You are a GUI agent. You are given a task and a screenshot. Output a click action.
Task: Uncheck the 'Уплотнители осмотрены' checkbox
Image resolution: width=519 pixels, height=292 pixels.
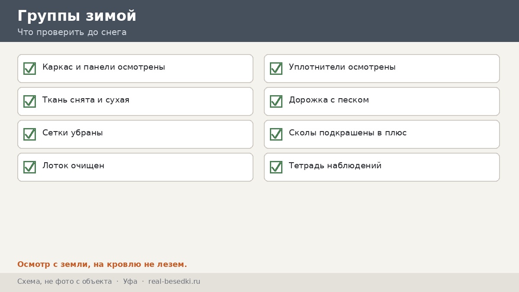[x=276, y=68]
